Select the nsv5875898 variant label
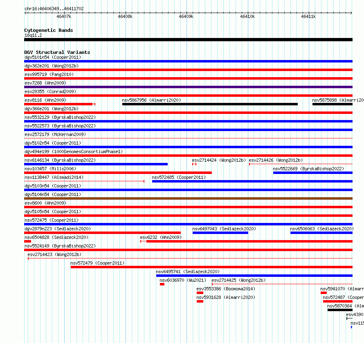This screenshot has height=343, width=364. coord(338,100)
